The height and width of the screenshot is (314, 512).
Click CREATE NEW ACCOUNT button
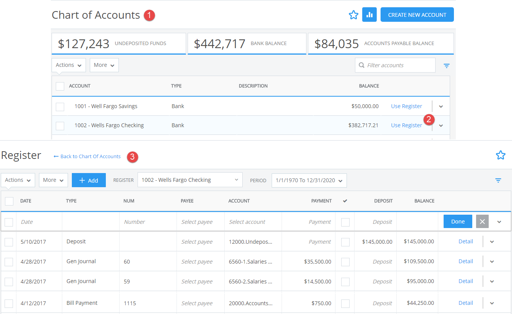[417, 15]
